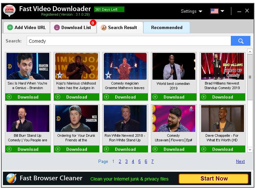Open the Download List tab
Image resolution: width=256 pixels, height=190 pixels.
73,27
